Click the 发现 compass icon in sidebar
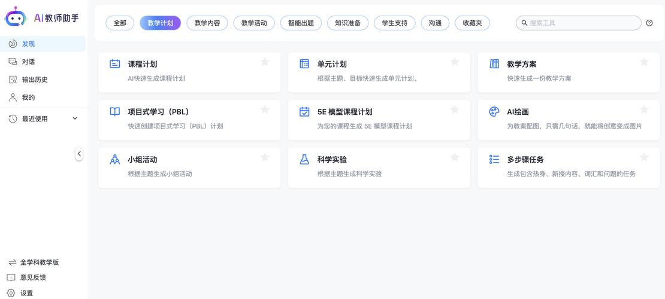Viewport: 665px width, 299px height. click(x=13, y=44)
